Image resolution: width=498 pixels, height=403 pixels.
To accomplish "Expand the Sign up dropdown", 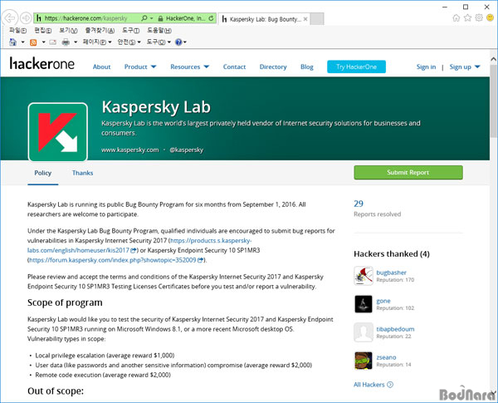I will (x=464, y=66).
